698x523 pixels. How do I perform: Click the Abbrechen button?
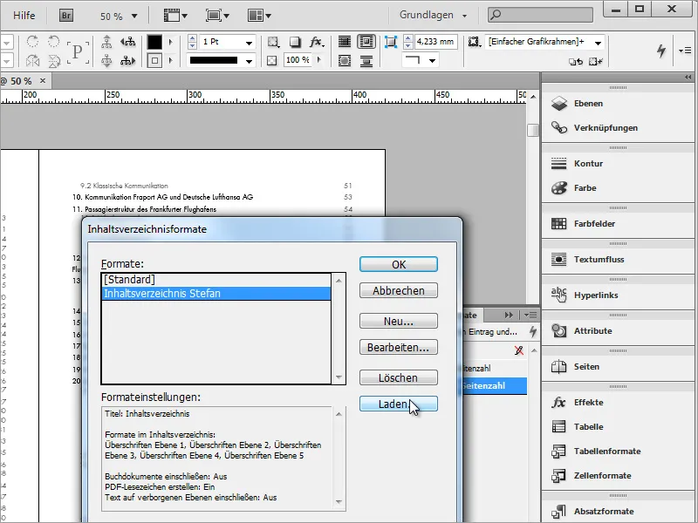[399, 291]
